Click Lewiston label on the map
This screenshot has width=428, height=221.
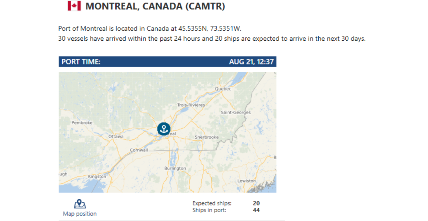pyautogui.click(x=247, y=181)
